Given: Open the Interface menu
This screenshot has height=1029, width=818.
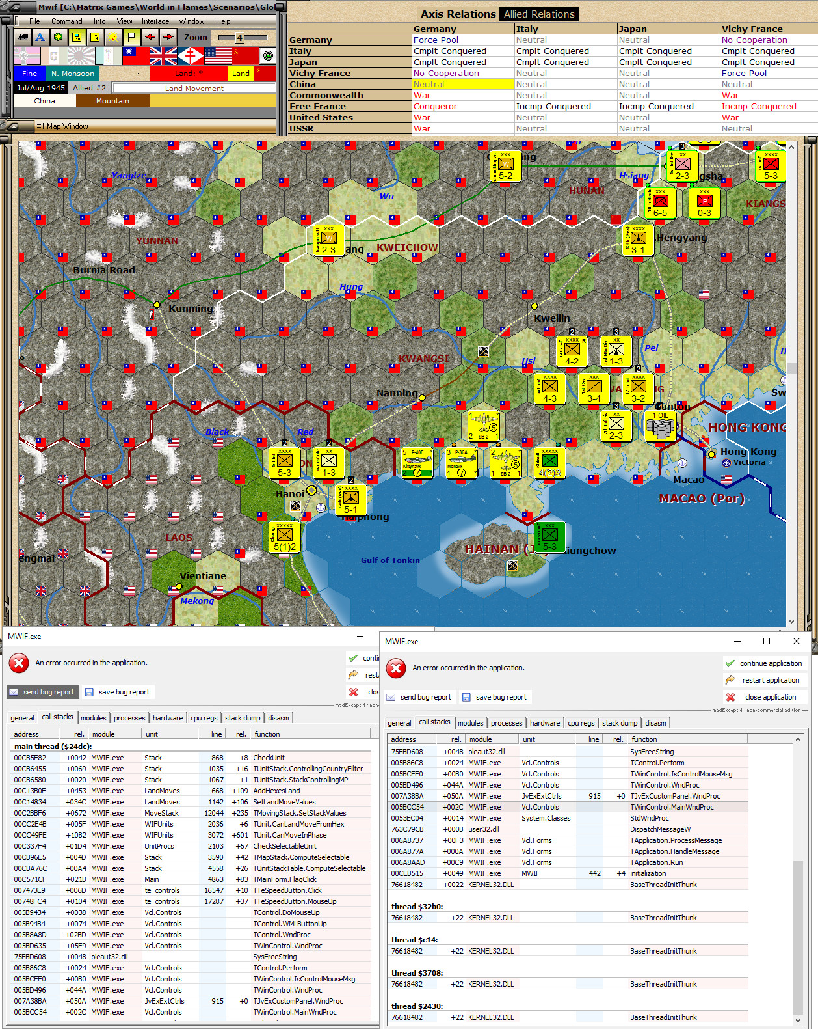Looking at the screenshot, I should [x=155, y=21].
